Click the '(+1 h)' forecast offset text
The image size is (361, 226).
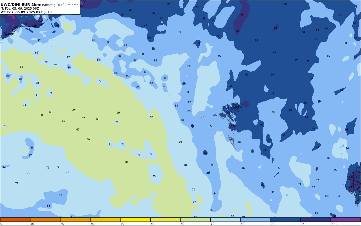tap(49, 12)
